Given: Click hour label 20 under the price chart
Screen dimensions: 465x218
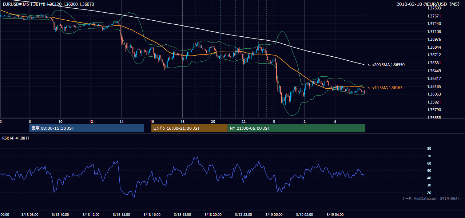Looking at the screenshot, I should click(213, 121).
